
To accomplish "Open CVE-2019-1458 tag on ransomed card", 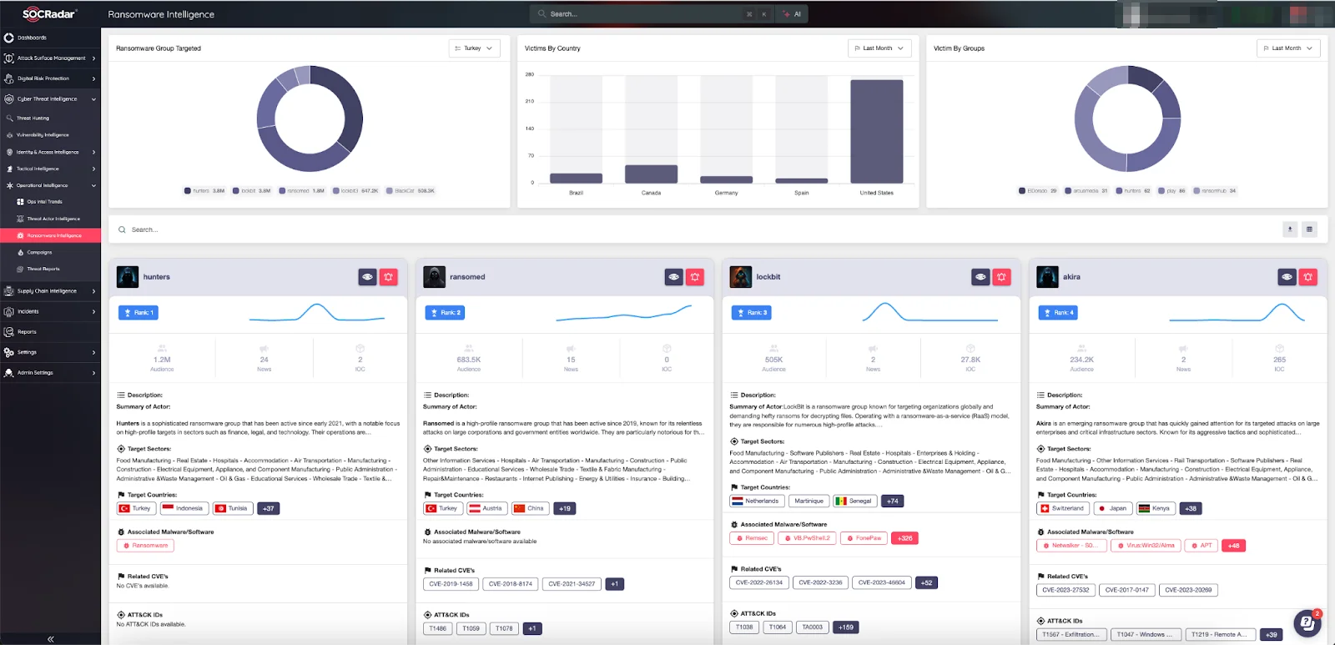I will point(451,584).
